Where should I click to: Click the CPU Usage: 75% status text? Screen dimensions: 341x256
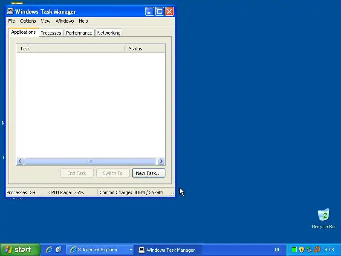66,192
